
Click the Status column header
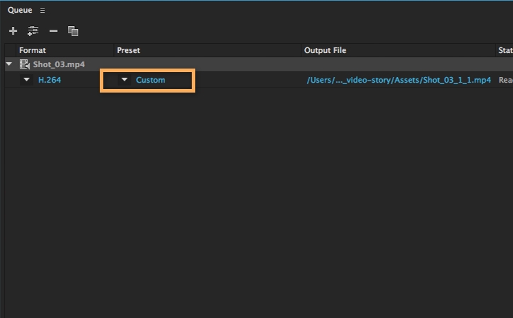[x=505, y=50]
